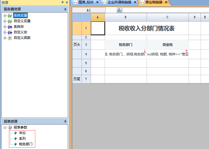Image resolution: width=209 pixels, height=149 pixels.
Task: Pin the 资源 panel
Action: [62, 2]
